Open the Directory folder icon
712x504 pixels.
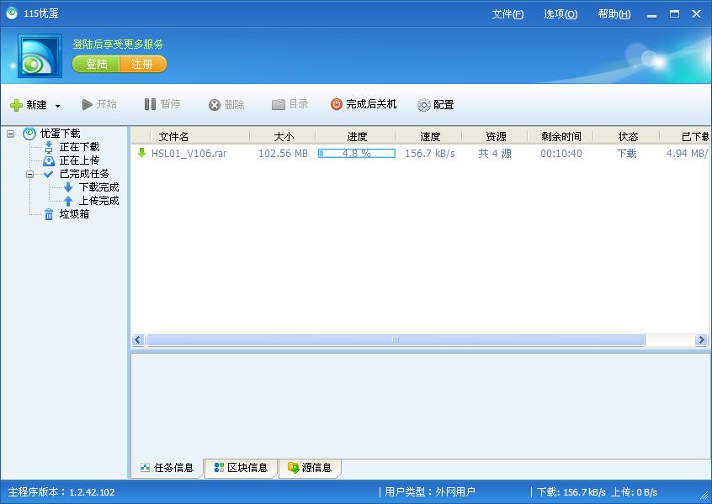coord(279,105)
